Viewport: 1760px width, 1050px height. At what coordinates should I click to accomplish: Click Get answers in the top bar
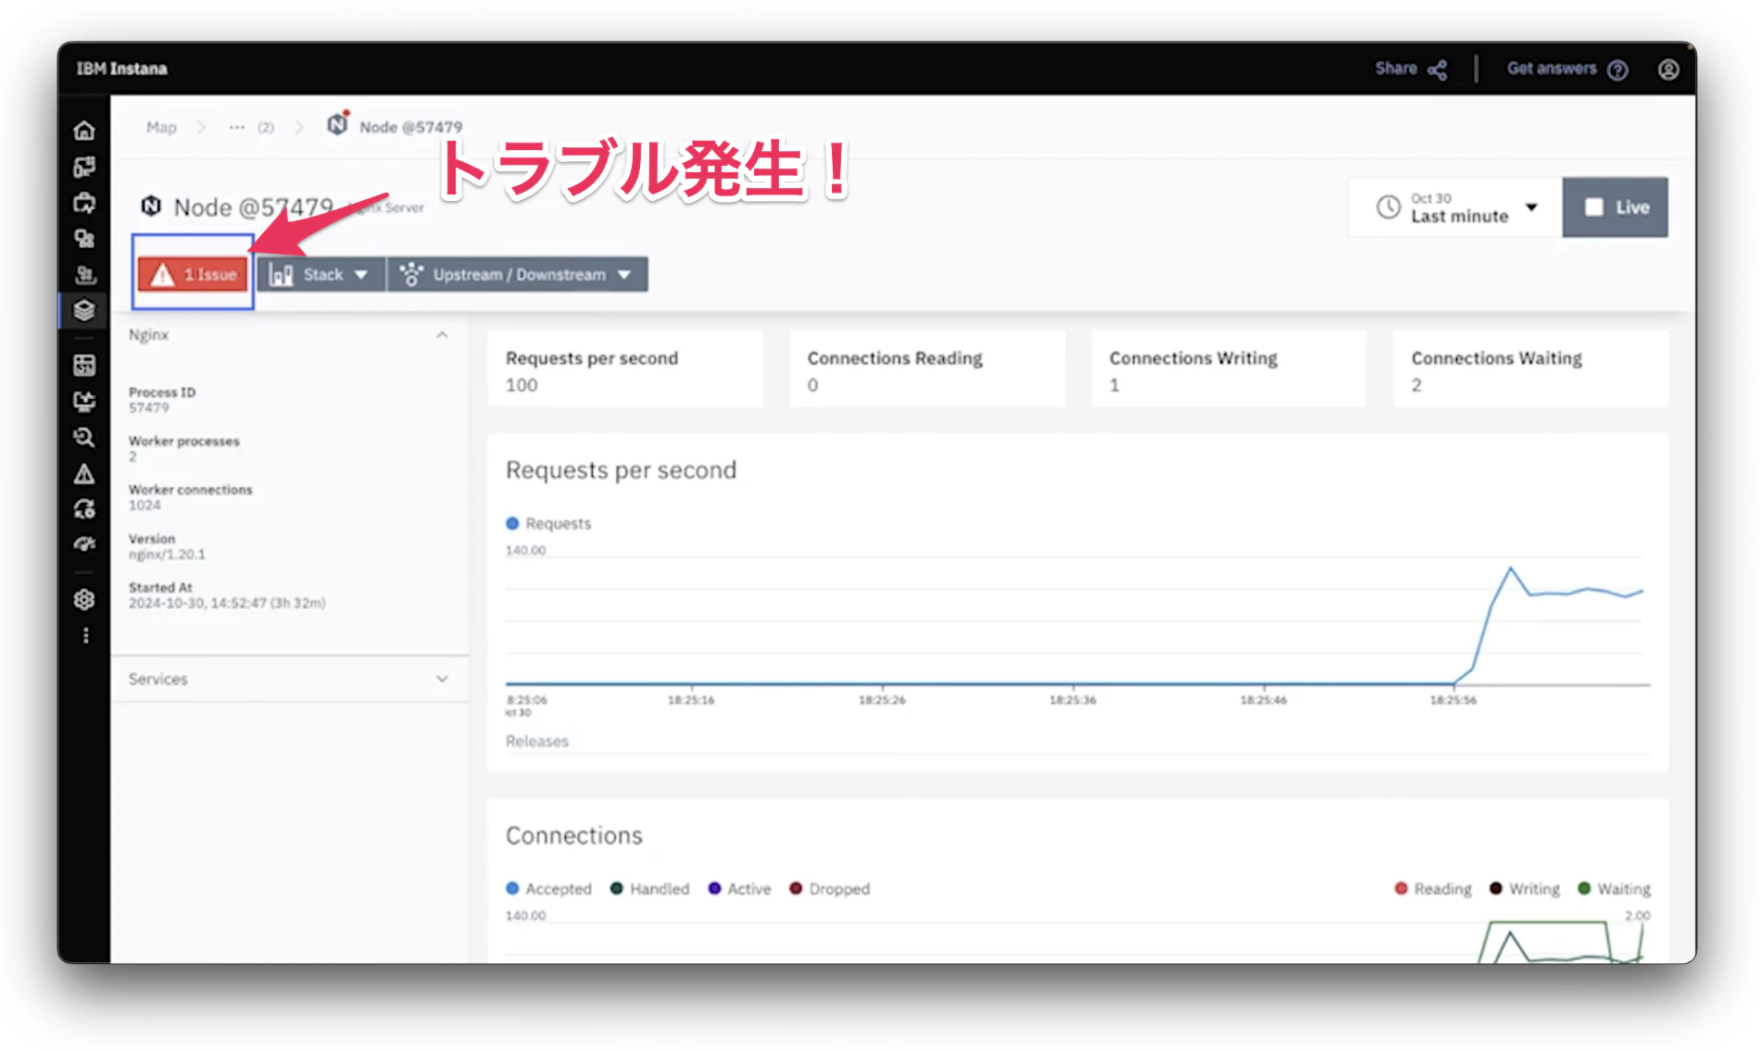point(1551,69)
